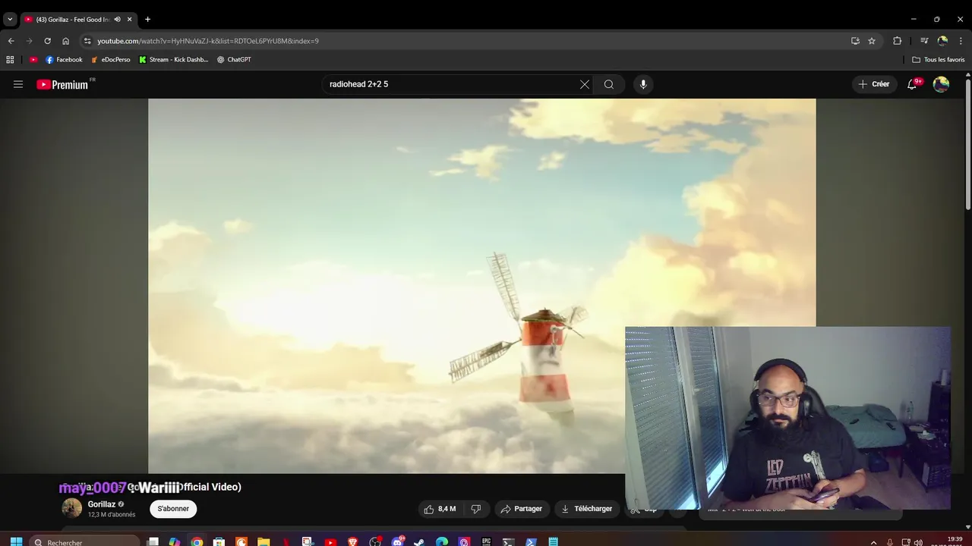Open YouTube bookmark icon
The width and height of the screenshot is (972, 546).
pyautogui.click(x=33, y=59)
